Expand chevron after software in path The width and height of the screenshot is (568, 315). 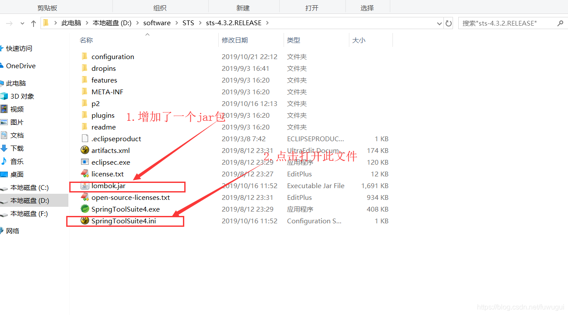176,23
